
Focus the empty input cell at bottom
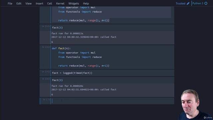tap(112, 101)
